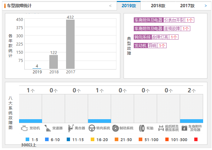Click the 1个 count above 发动机
Image resolution: width=212 pixels, height=150 pixels.
[x=31, y=90]
